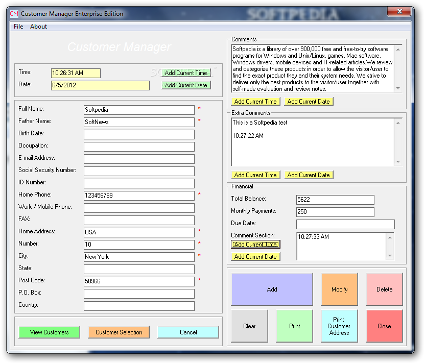
Task: Click the large blue Add button
Action: (x=272, y=289)
